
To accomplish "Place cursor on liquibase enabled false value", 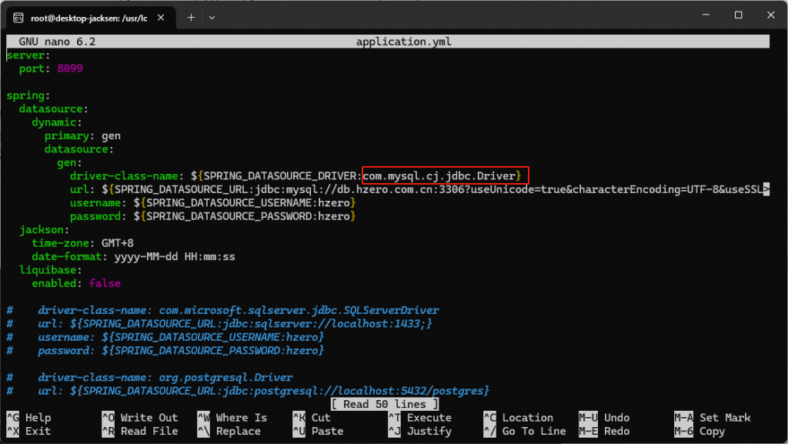I will (104, 283).
